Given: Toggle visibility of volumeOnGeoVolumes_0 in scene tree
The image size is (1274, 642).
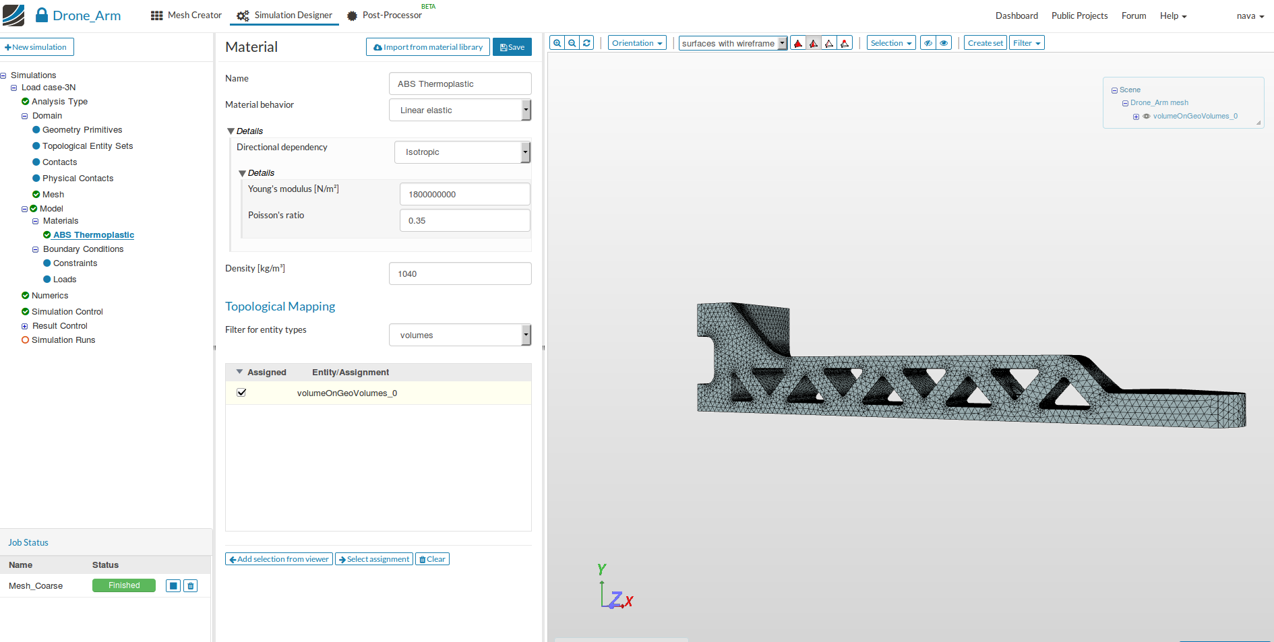Looking at the screenshot, I should [1146, 117].
